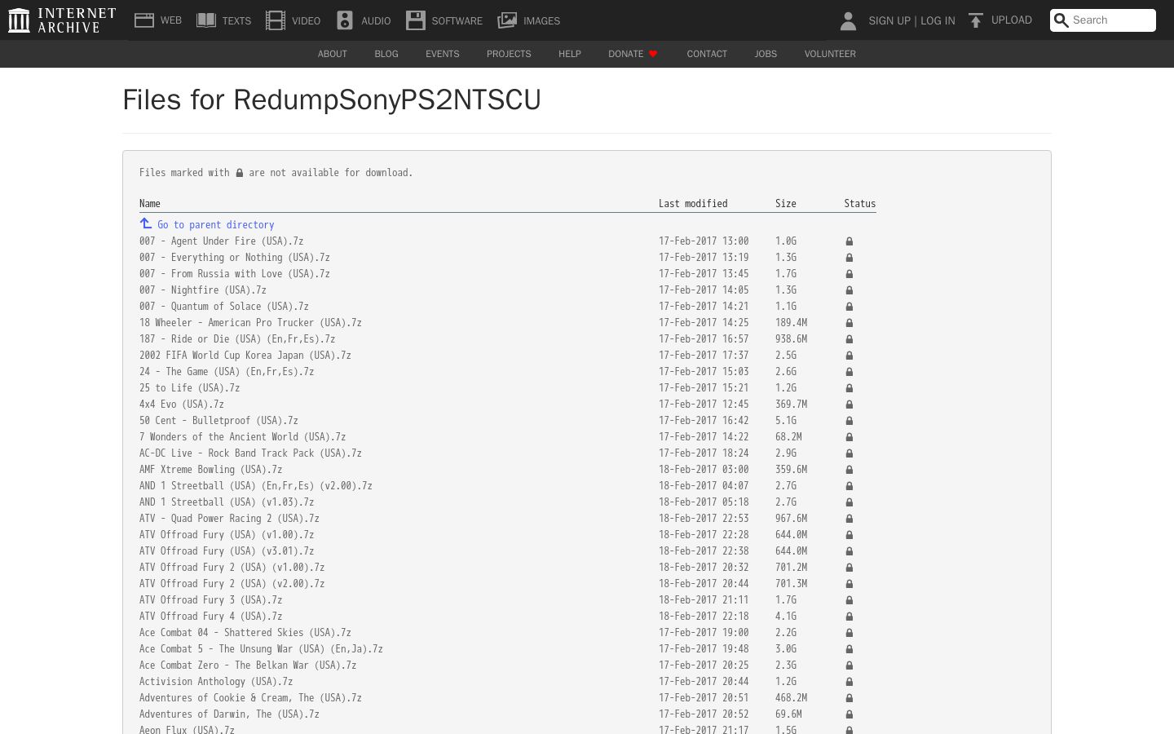1174x734 pixels.
Task: Open the Jobs menu item
Action: pyautogui.click(x=766, y=54)
